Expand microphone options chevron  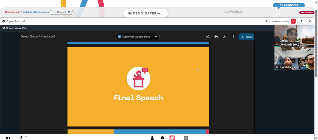pos(26,137)
